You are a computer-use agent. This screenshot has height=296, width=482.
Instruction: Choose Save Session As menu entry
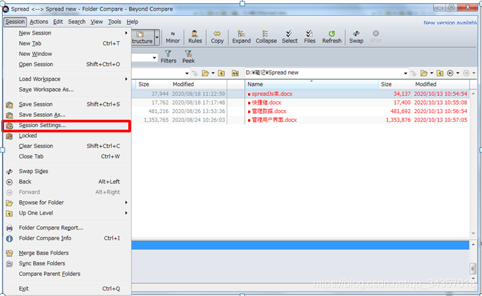[66, 115]
